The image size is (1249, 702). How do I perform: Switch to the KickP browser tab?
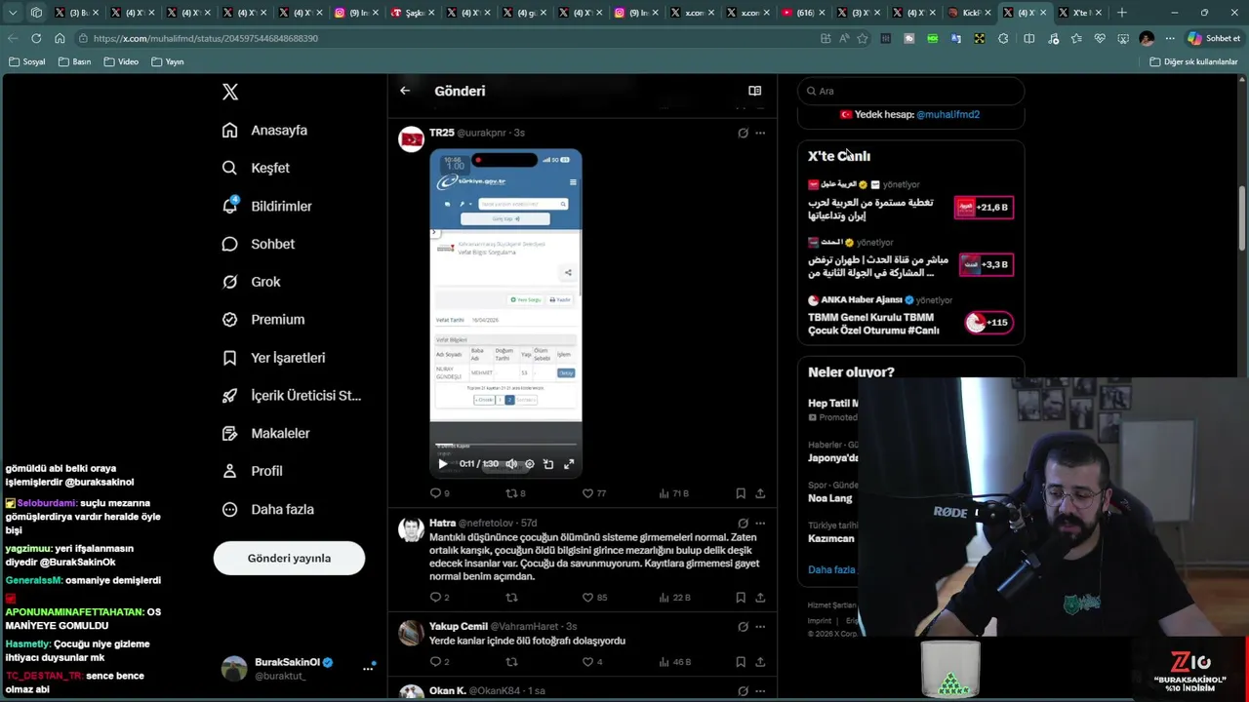968,13
